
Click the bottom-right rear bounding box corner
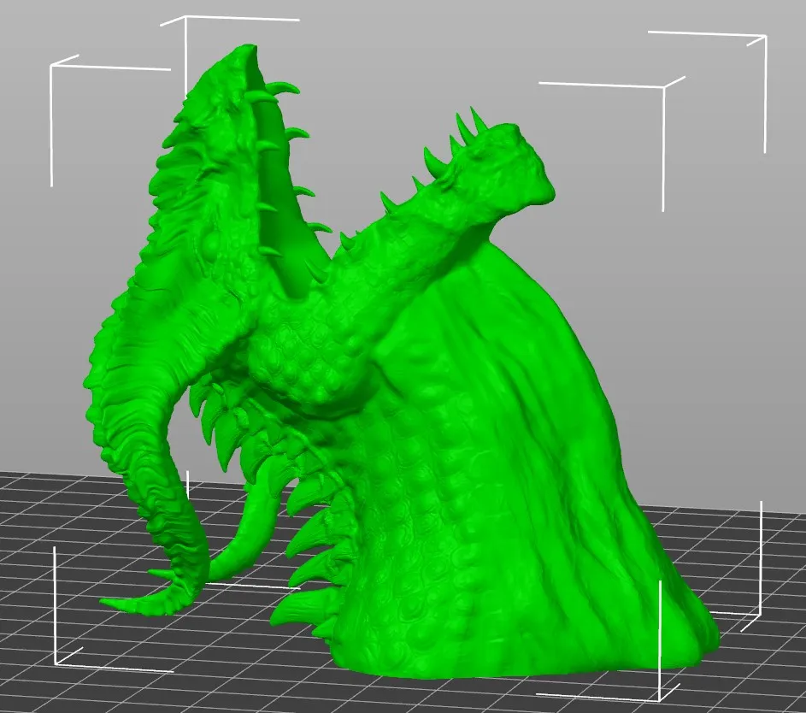coord(760,614)
